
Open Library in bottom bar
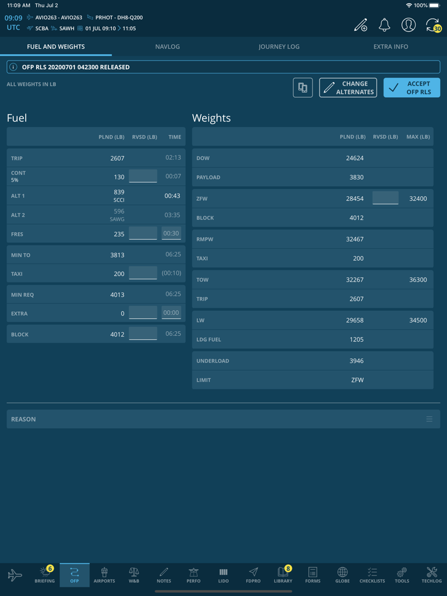coord(283,574)
